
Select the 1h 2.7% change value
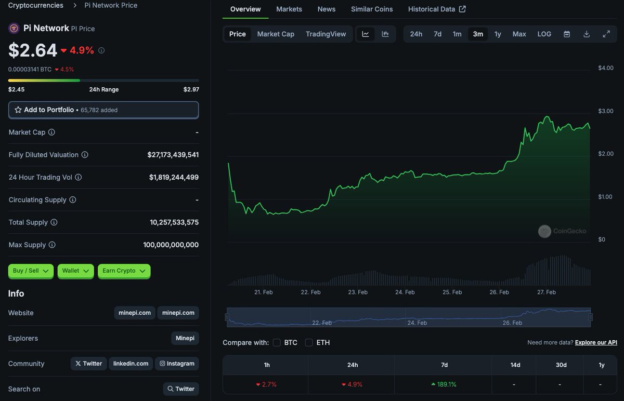point(266,384)
